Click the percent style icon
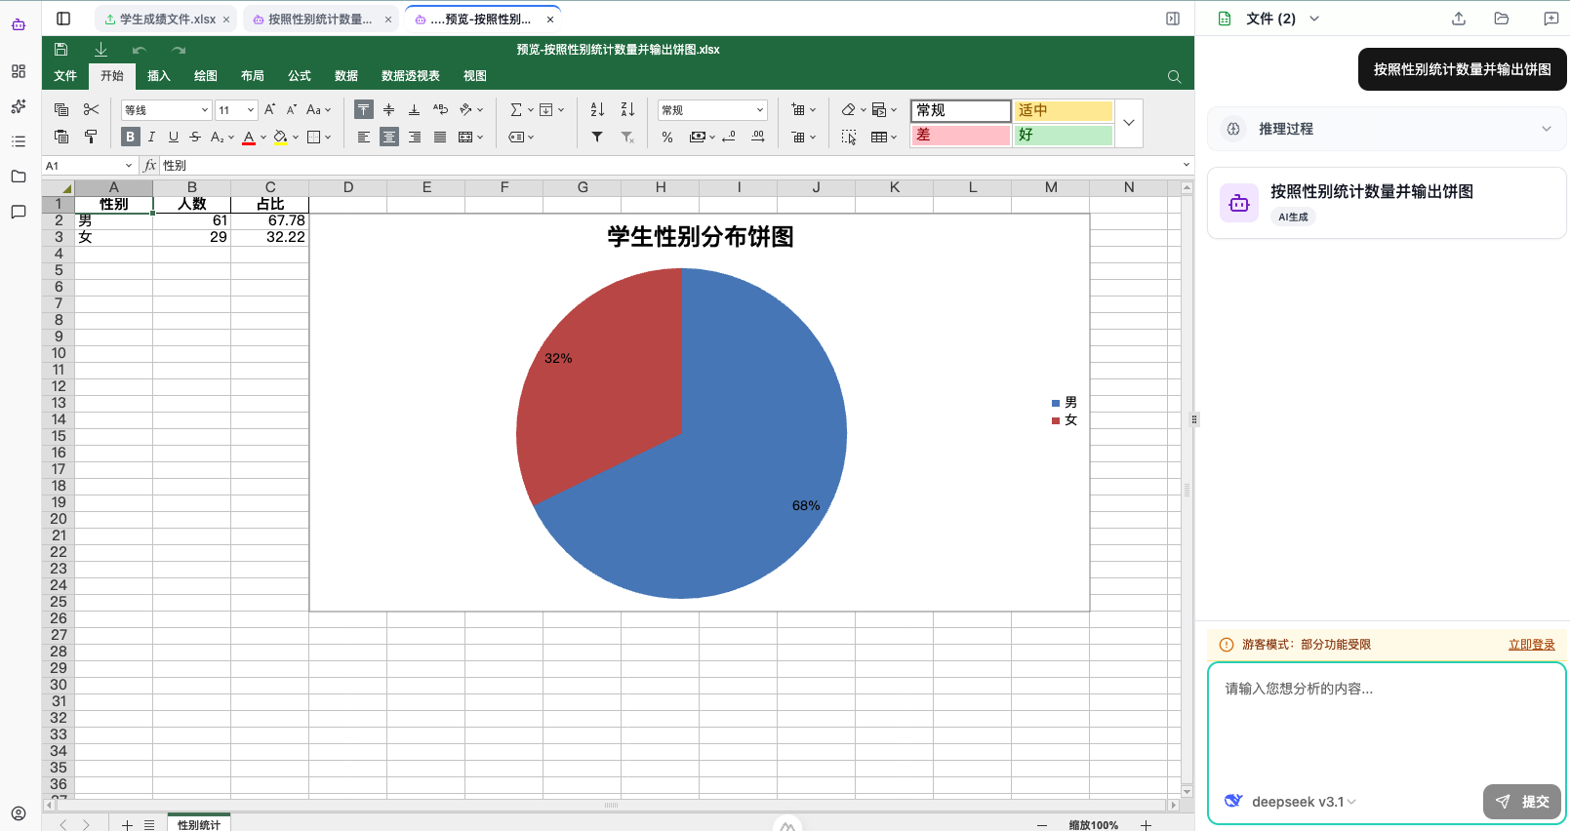Screen dimensions: 1570x831 click(x=667, y=137)
